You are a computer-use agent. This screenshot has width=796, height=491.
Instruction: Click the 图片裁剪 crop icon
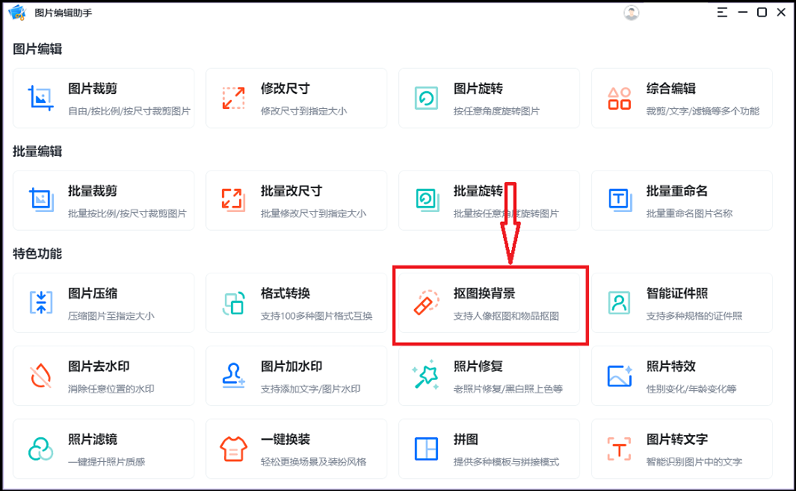coord(40,98)
